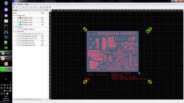Screen dimensions: 184x103
Task: Collapse the Excellon tree node
Action: coord(14,27)
